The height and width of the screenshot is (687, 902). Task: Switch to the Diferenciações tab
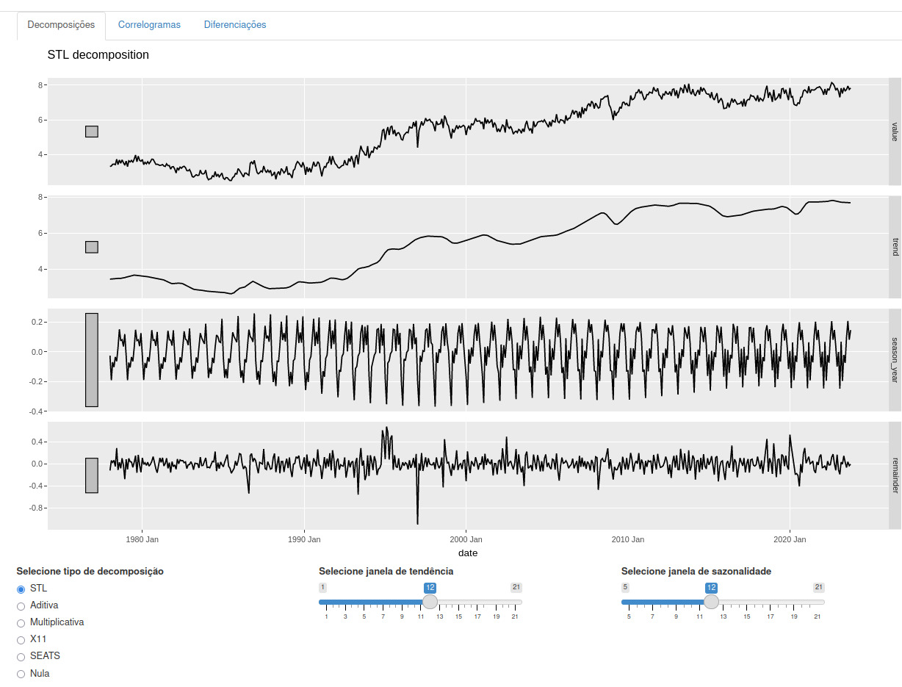[x=235, y=25]
